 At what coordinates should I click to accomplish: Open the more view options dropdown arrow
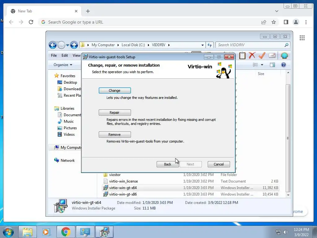coord(262,65)
